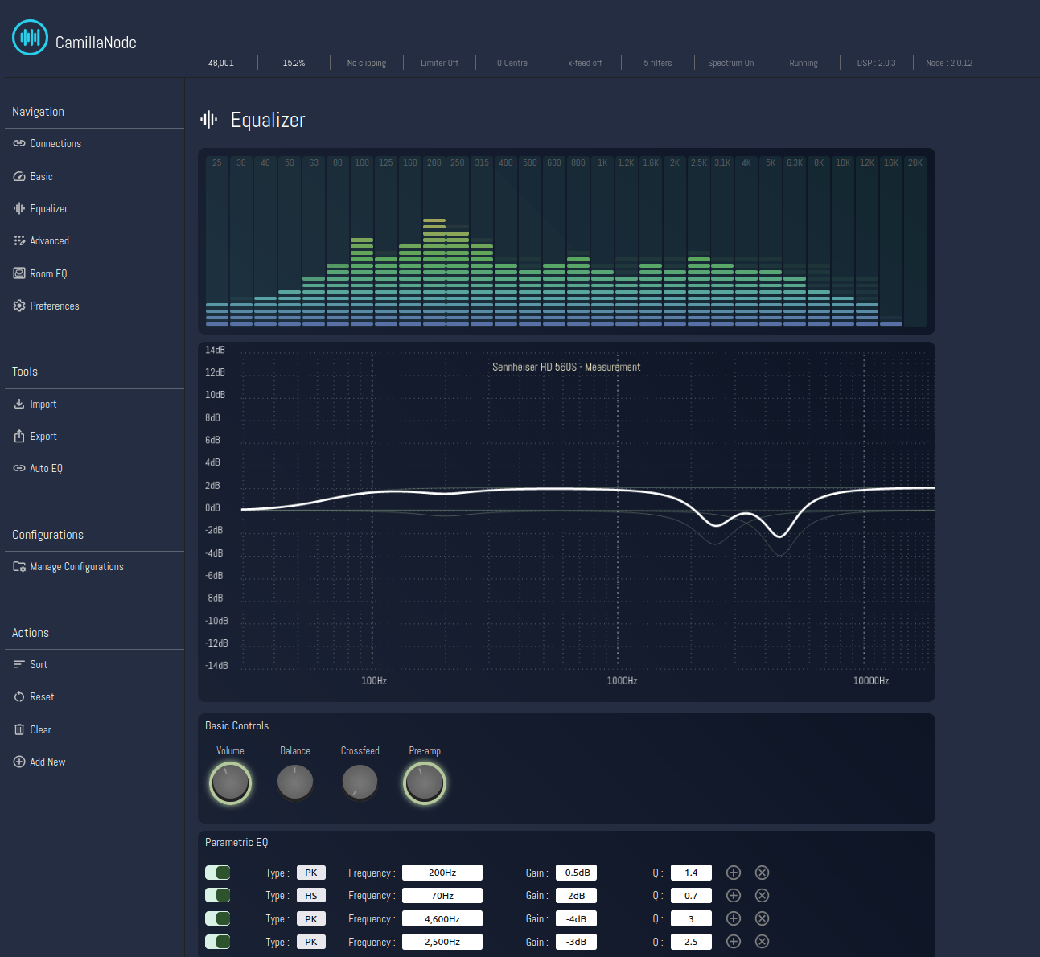Click the 2dB gain field
Screen dimensions: 1040x957
(576, 895)
